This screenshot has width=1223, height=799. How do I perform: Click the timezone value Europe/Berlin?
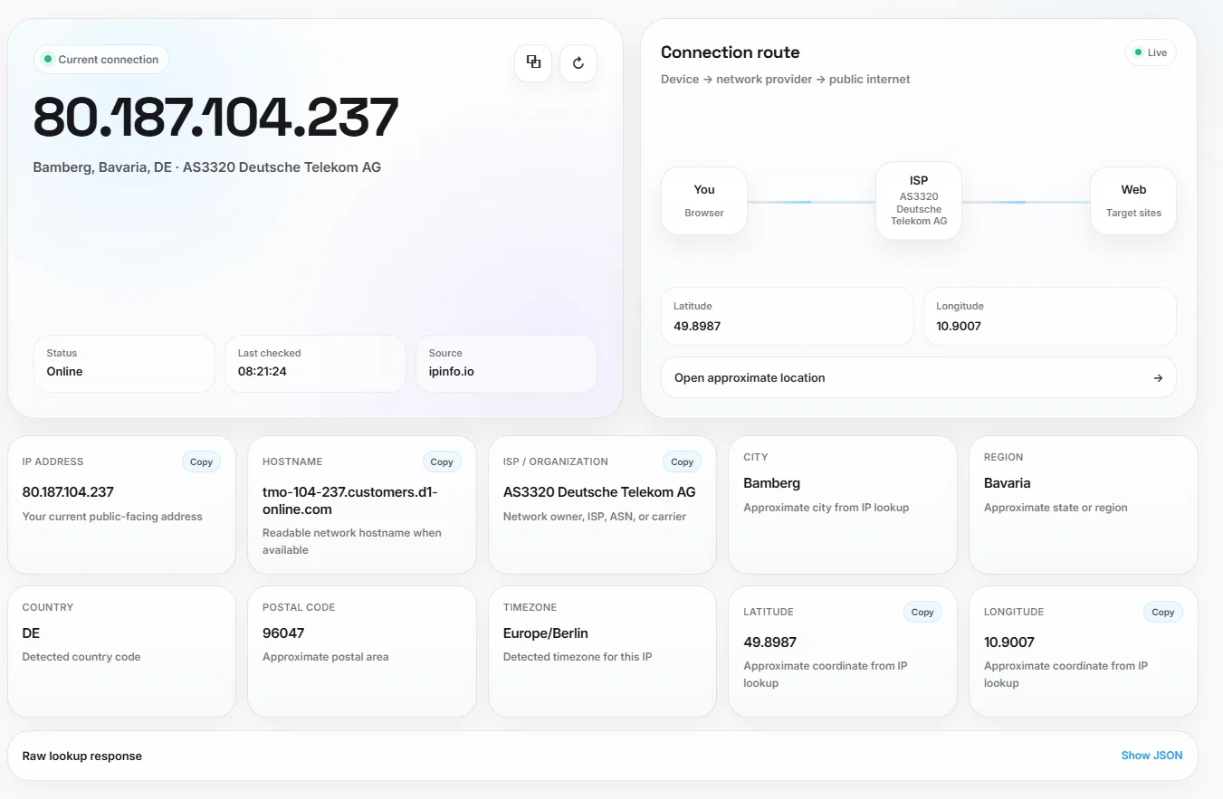click(546, 633)
